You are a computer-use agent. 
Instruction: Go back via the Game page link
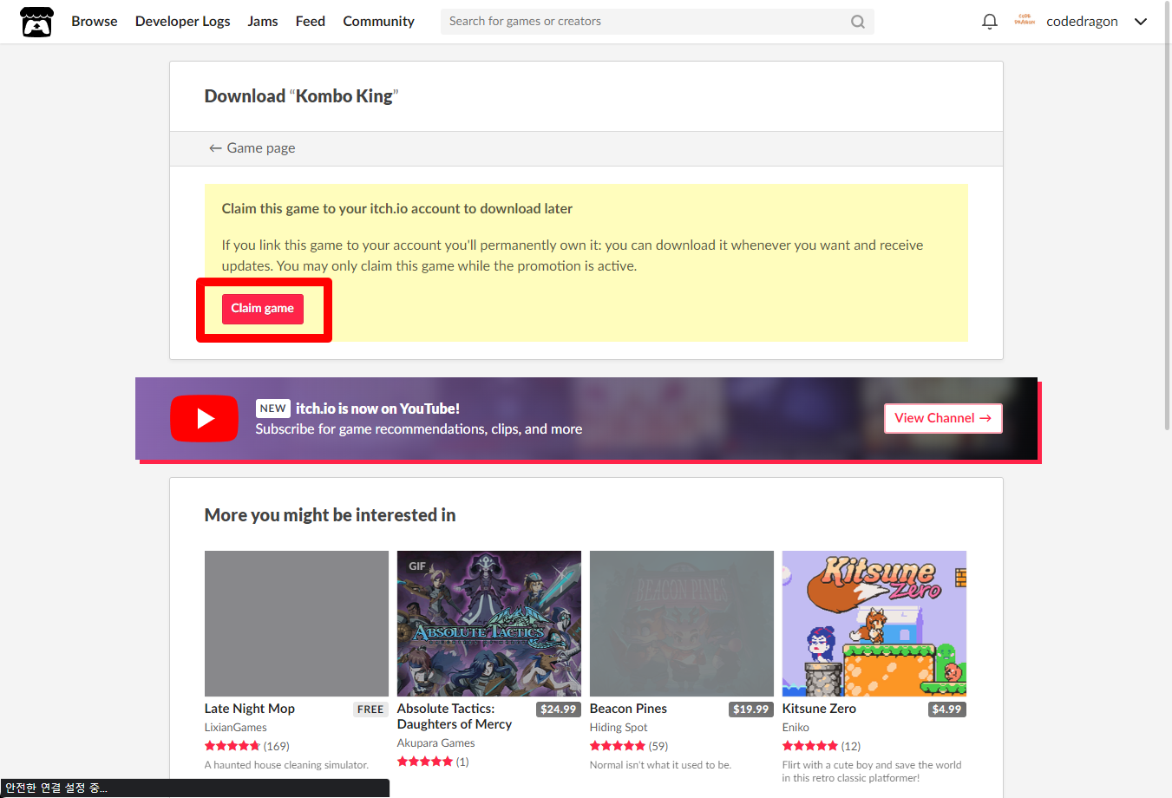[252, 148]
